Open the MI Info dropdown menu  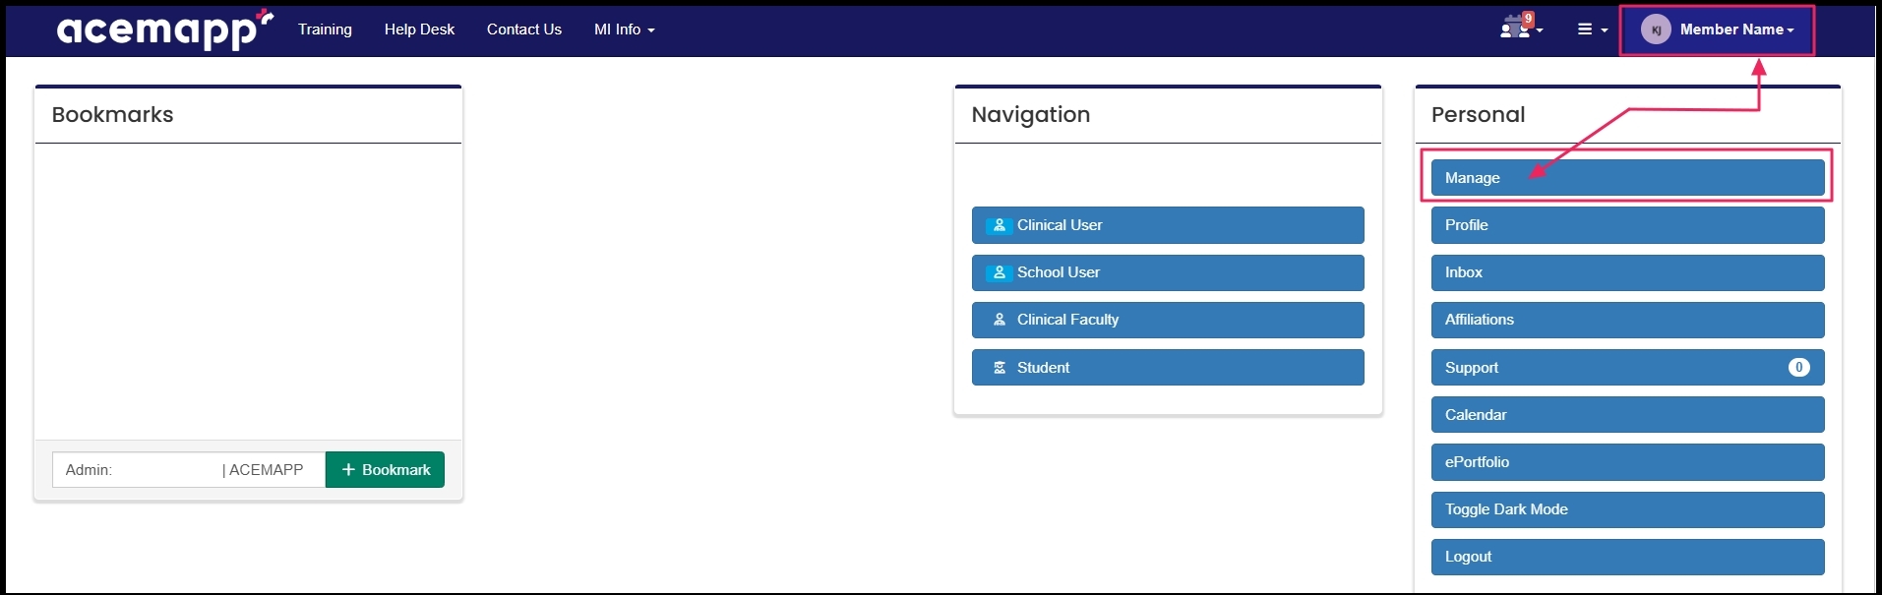coord(624,30)
